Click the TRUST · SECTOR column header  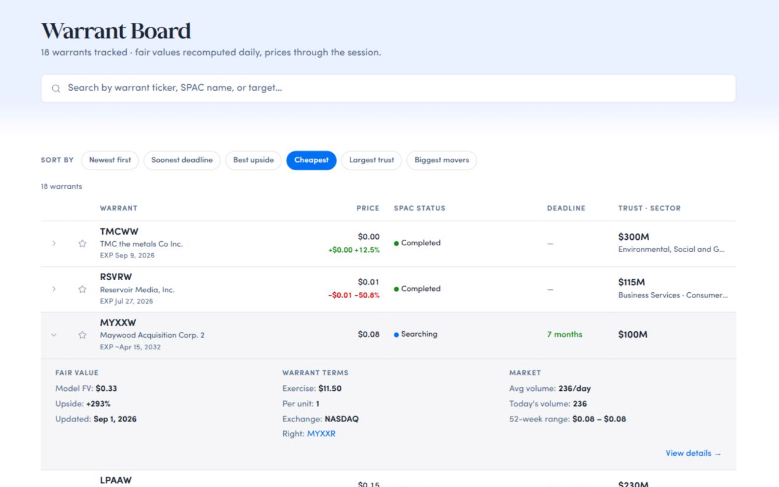click(649, 208)
